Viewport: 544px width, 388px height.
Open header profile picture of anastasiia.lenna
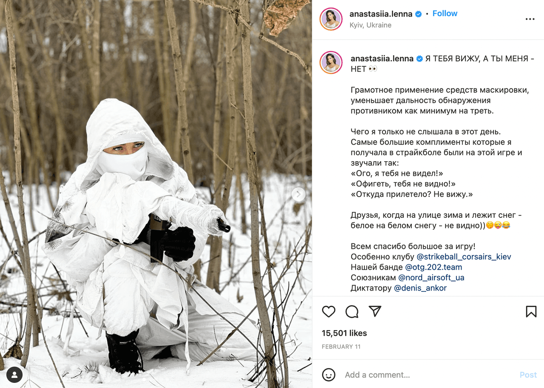click(x=331, y=19)
